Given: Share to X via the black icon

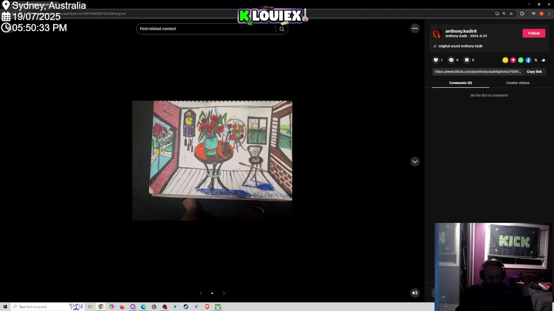Looking at the screenshot, I should pyautogui.click(x=536, y=60).
